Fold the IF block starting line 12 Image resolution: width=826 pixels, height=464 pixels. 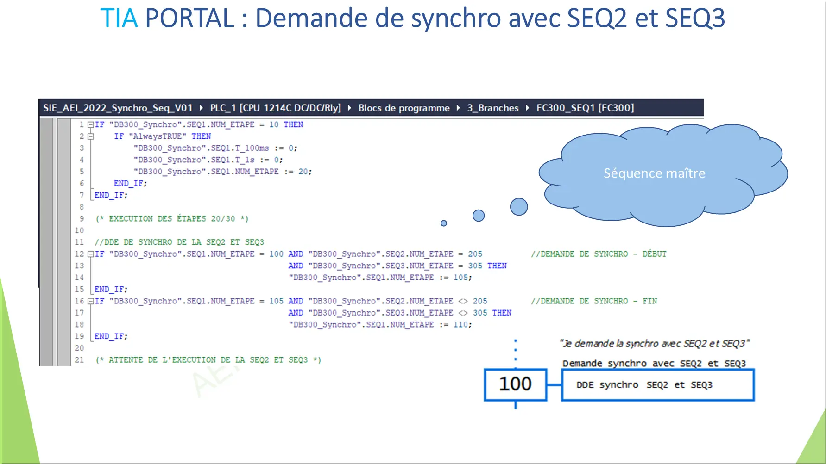[91, 254]
